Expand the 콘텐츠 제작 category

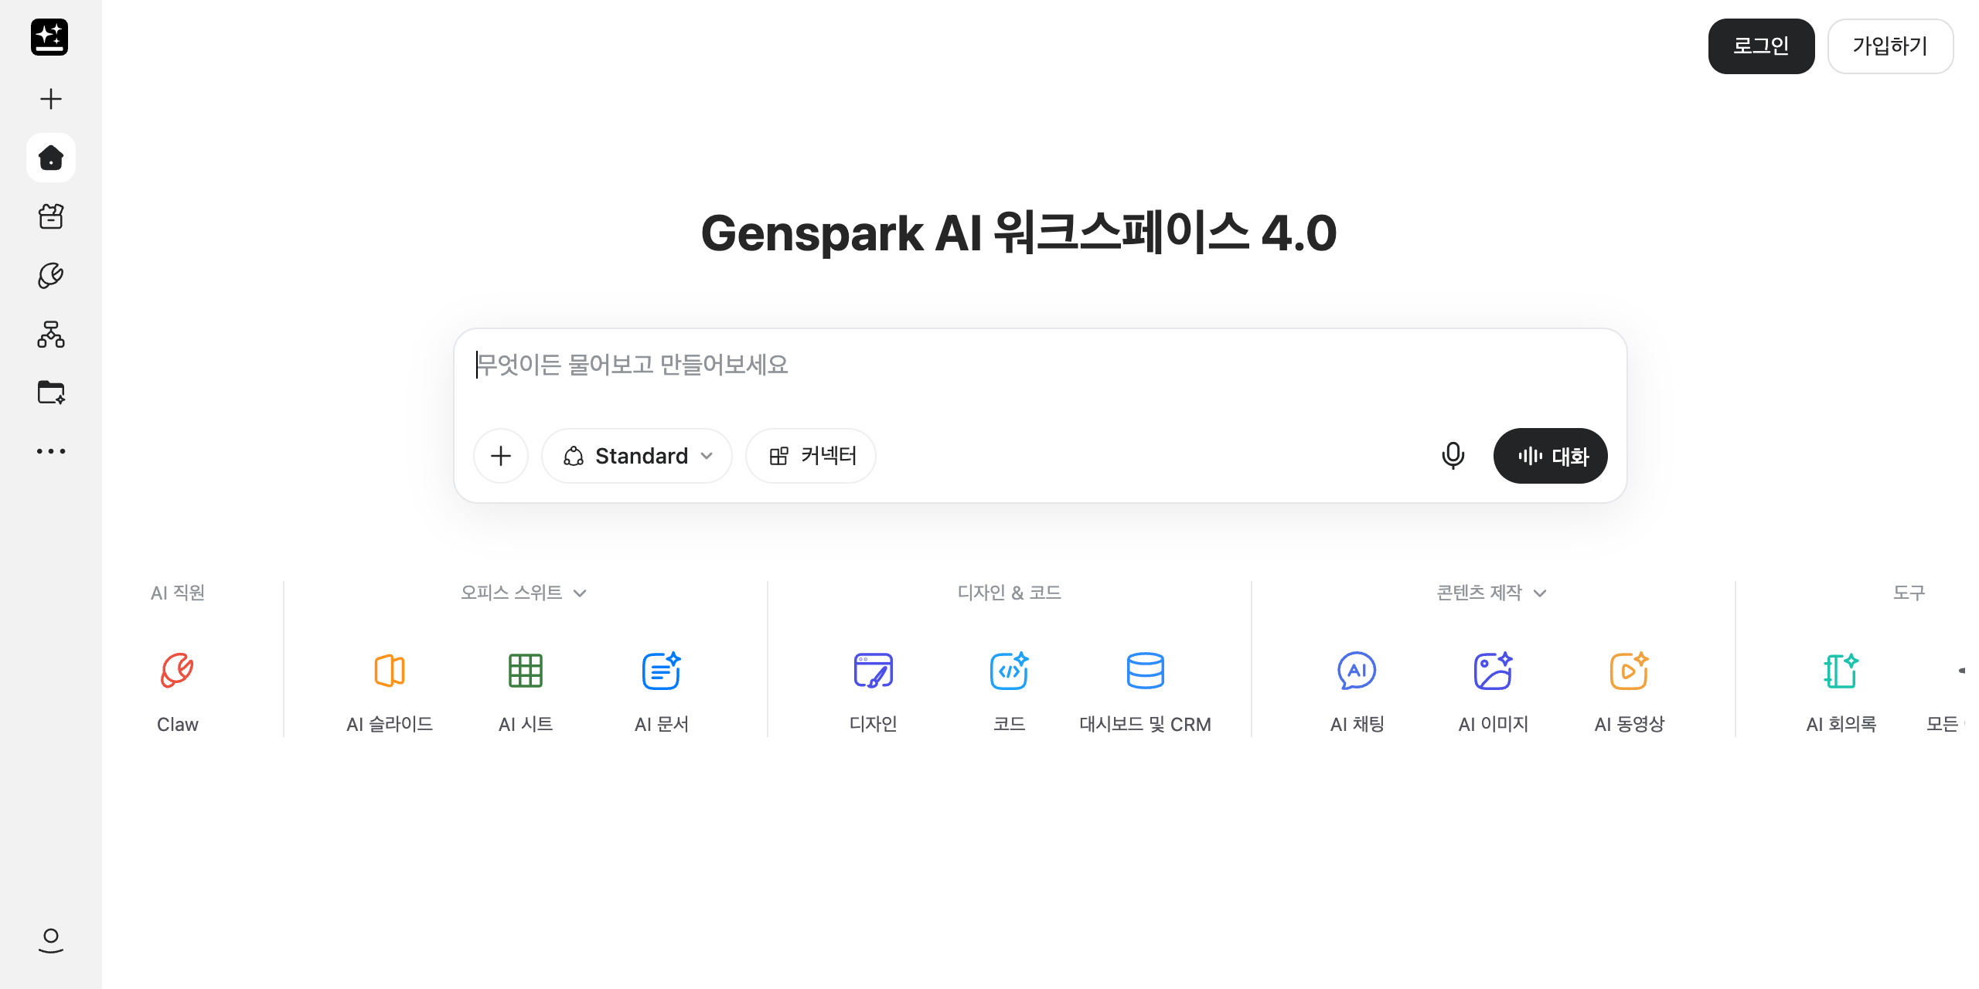click(1492, 593)
